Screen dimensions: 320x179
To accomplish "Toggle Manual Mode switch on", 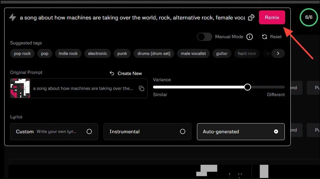I will (x=204, y=37).
